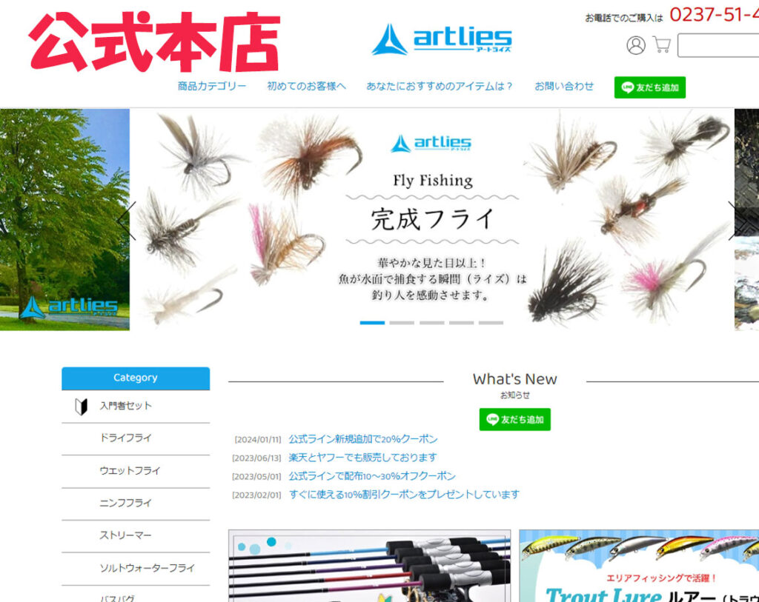This screenshot has width=759, height=602.
Task: Open 楽天とヤフーでも販売しております news link
Action: click(362, 458)
